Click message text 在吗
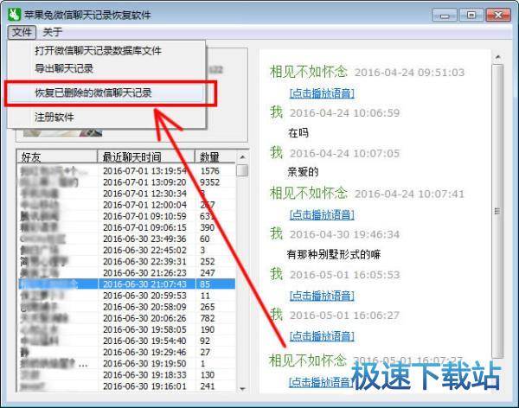The height and width of the screenshot is (408, 519). pos(298,133)
